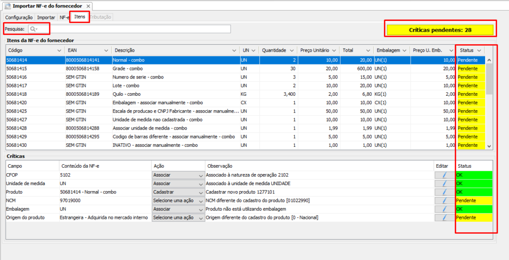Click the window icon in title bar
The image size is (509, 260).
tap(7, 5)
